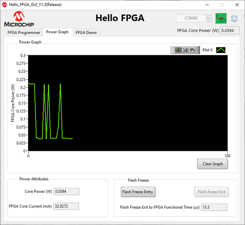Open the FPGA Demo tab
This screenshot has width=245, height=225.
(x=86, y=32)
